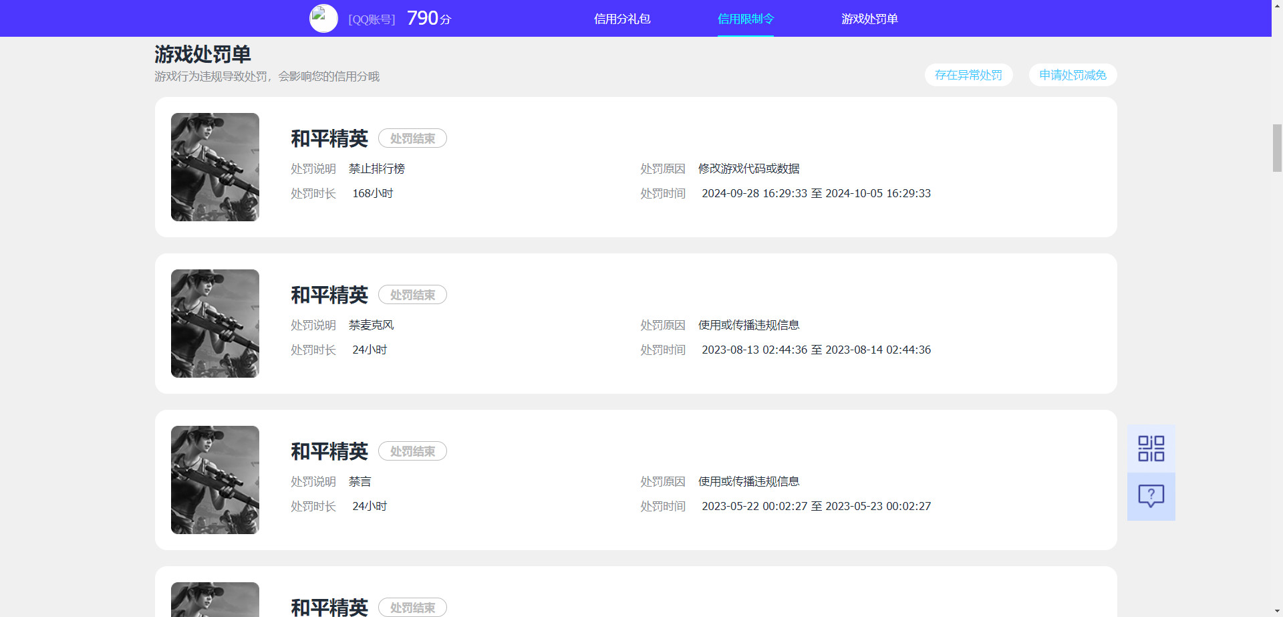Click 2023-08-13 02:44:36 punishment time range
This screenshot has width=1283, height=617.
[816, 350]
